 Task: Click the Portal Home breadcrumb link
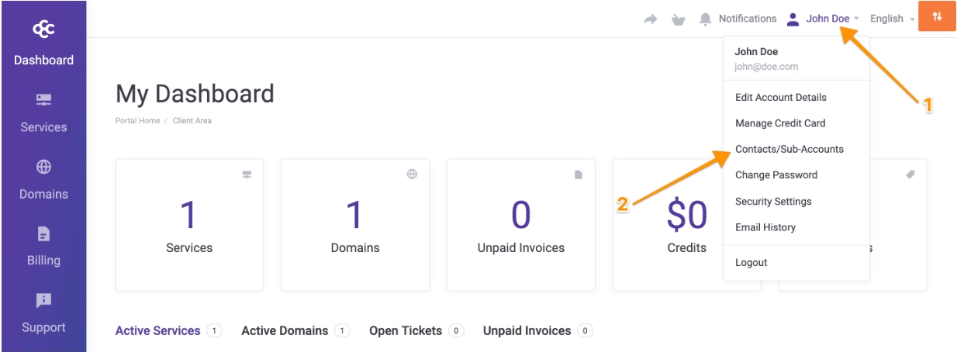[x=136, y=121]
